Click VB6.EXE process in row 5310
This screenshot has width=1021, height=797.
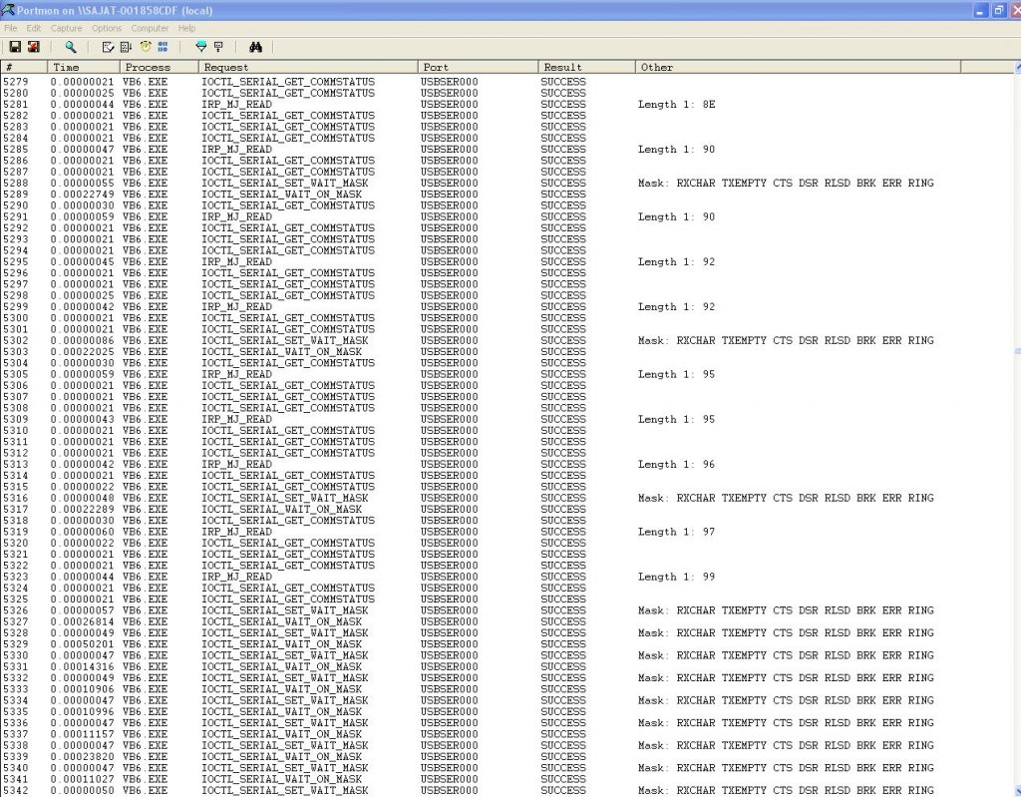146,431
